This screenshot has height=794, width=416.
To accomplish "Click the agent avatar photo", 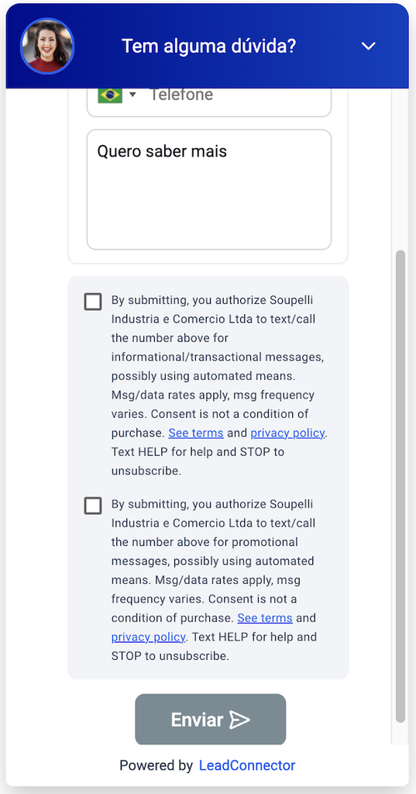I will pos(47,46).
